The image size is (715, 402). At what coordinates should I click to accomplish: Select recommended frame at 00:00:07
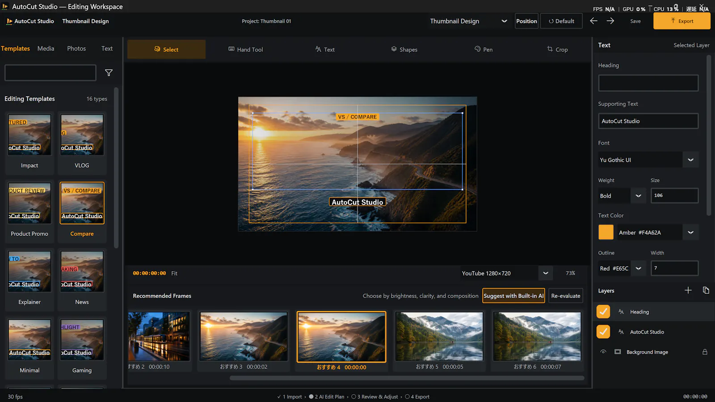point(537,336)
